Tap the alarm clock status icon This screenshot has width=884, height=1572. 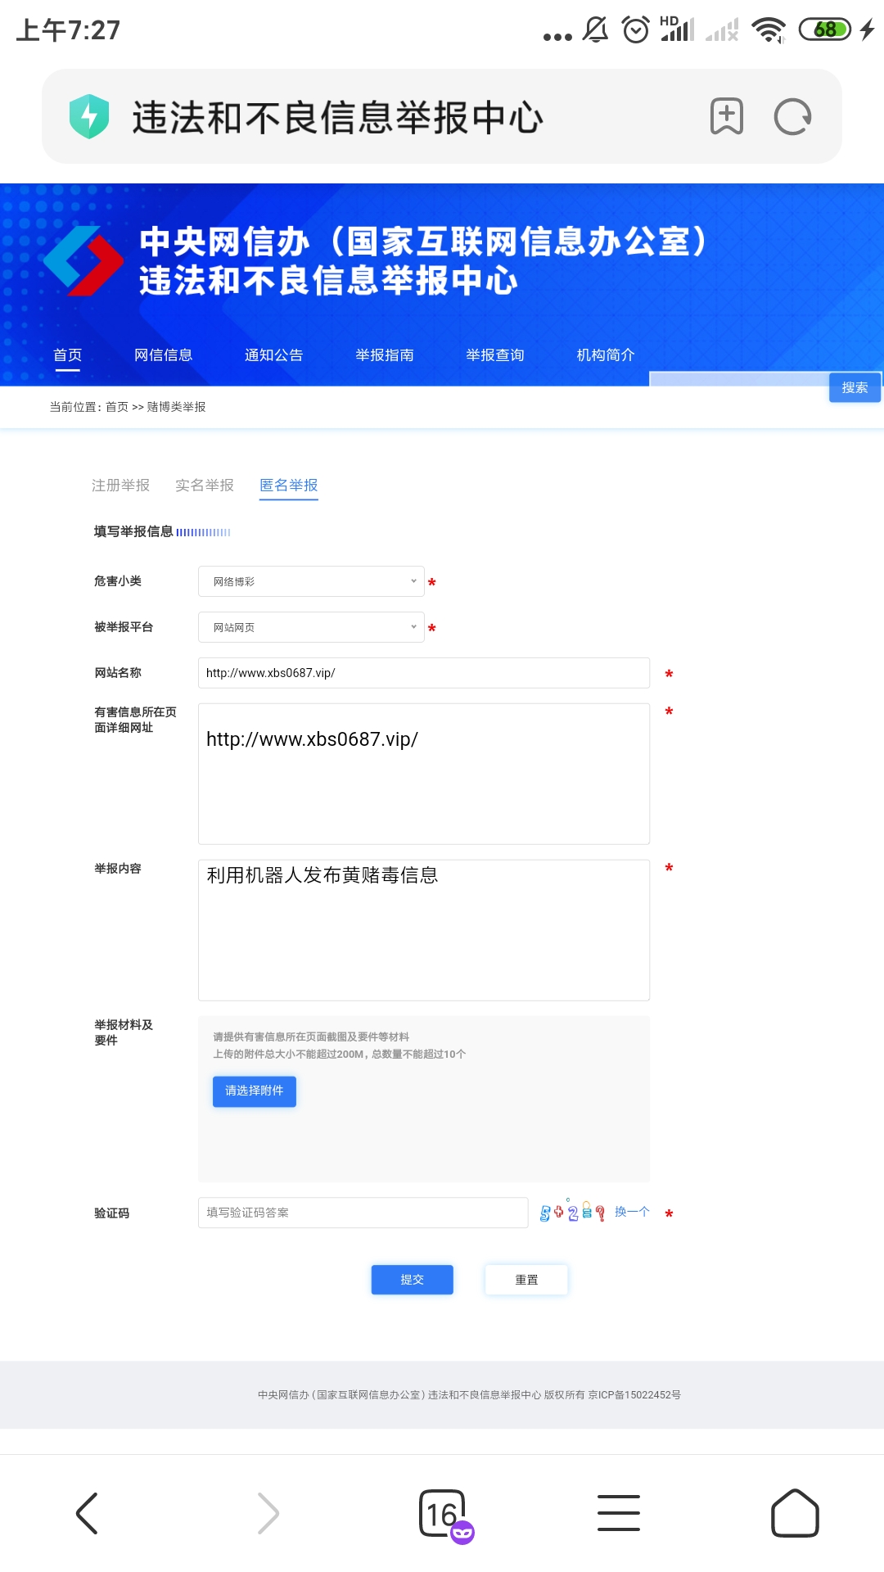pos(636,29)
